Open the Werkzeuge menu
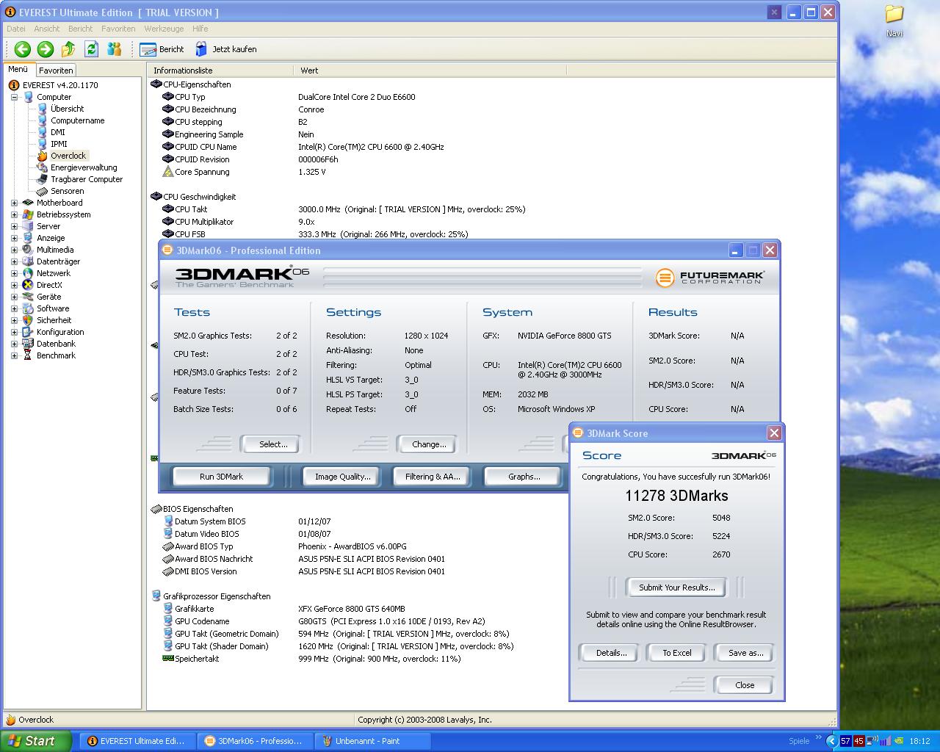Image resolution: width=940 pixels, height=752 pixels. pyautogui.click(x=164, y=29)
